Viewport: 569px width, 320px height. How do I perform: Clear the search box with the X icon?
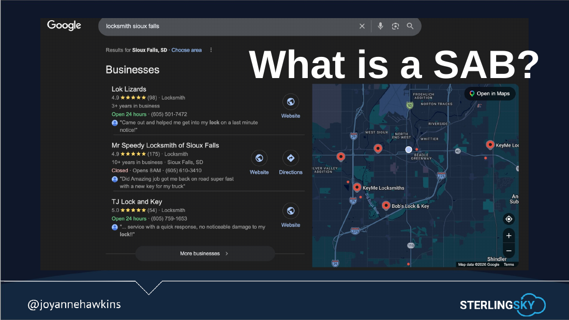pos(362,26)
